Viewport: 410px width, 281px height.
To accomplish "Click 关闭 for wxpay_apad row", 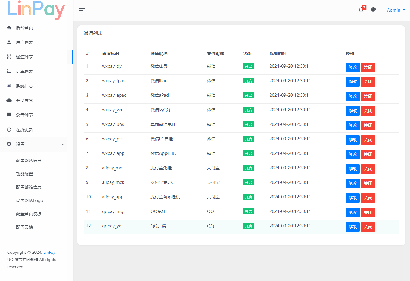I will tap(368, 96).
